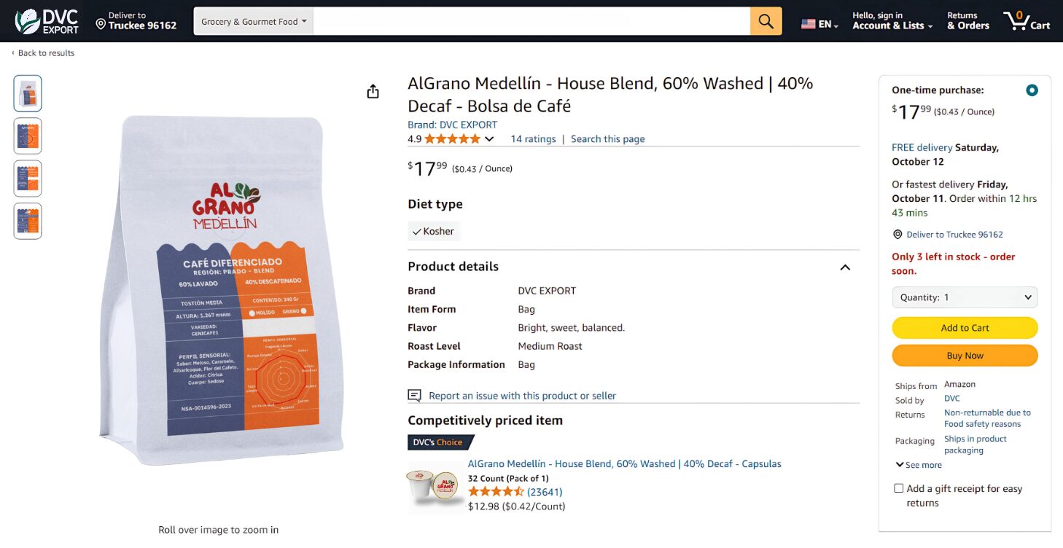Click the speech-bubble icon for reporting an issue
Viewport: 1063px width, 548px height.
(x=414, y=395)
